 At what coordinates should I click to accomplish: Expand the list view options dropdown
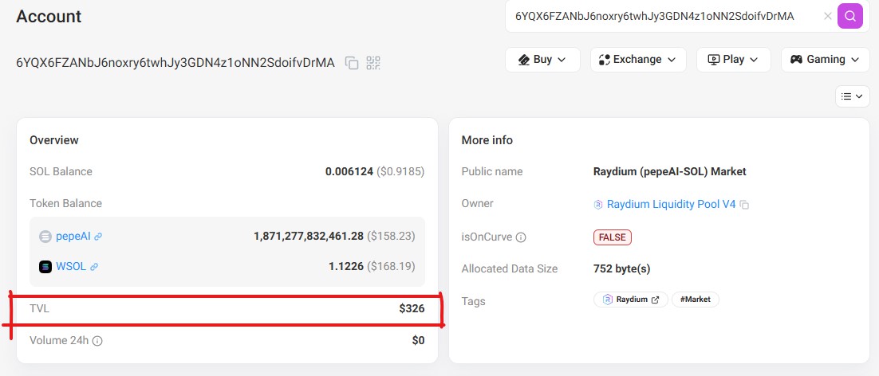pos(853,96)
